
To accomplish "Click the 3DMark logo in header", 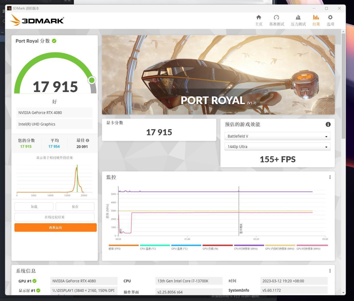I will 37,20.
